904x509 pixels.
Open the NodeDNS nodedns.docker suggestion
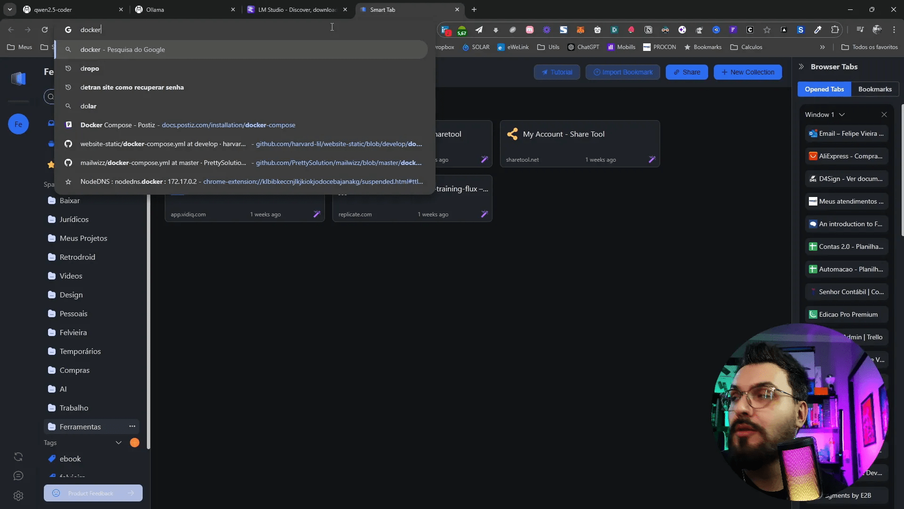[x=241, y=181]
